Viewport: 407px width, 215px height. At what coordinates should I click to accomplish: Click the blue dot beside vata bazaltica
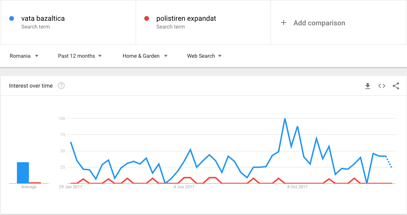pos(11,18)
